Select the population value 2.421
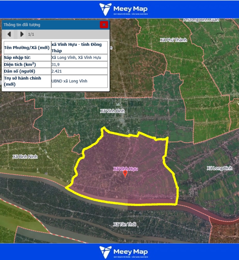The width and height of the screenshot is (239, 260). tap(56, 71)
